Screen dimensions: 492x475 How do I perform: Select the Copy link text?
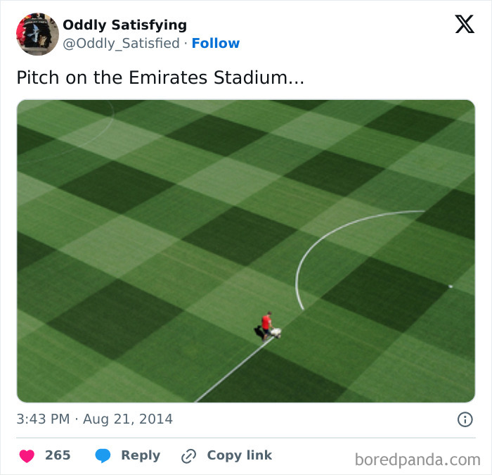click(x=239, y=456)
